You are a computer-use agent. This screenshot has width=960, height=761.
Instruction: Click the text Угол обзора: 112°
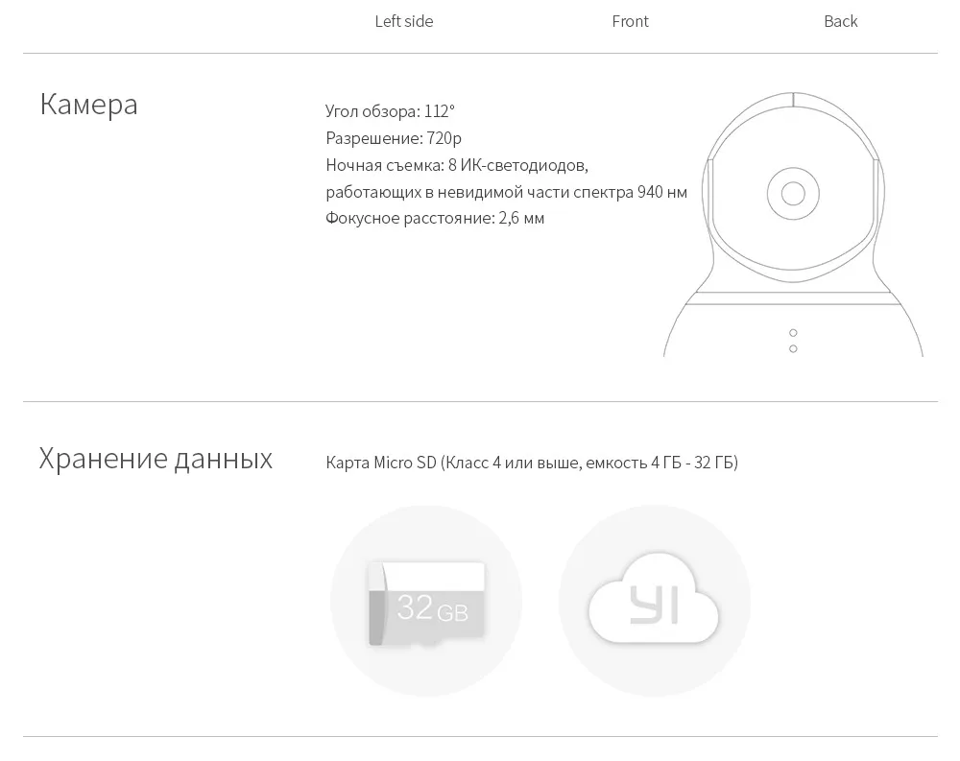390,111
